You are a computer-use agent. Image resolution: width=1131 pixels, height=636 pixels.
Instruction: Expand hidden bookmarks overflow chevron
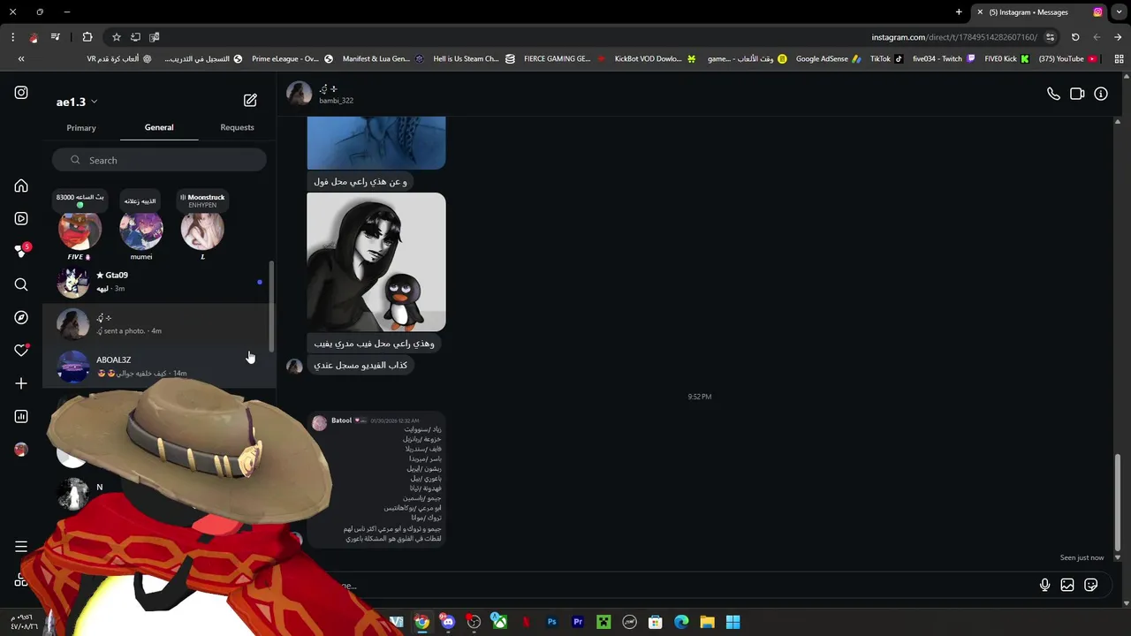tap(21, 59)
